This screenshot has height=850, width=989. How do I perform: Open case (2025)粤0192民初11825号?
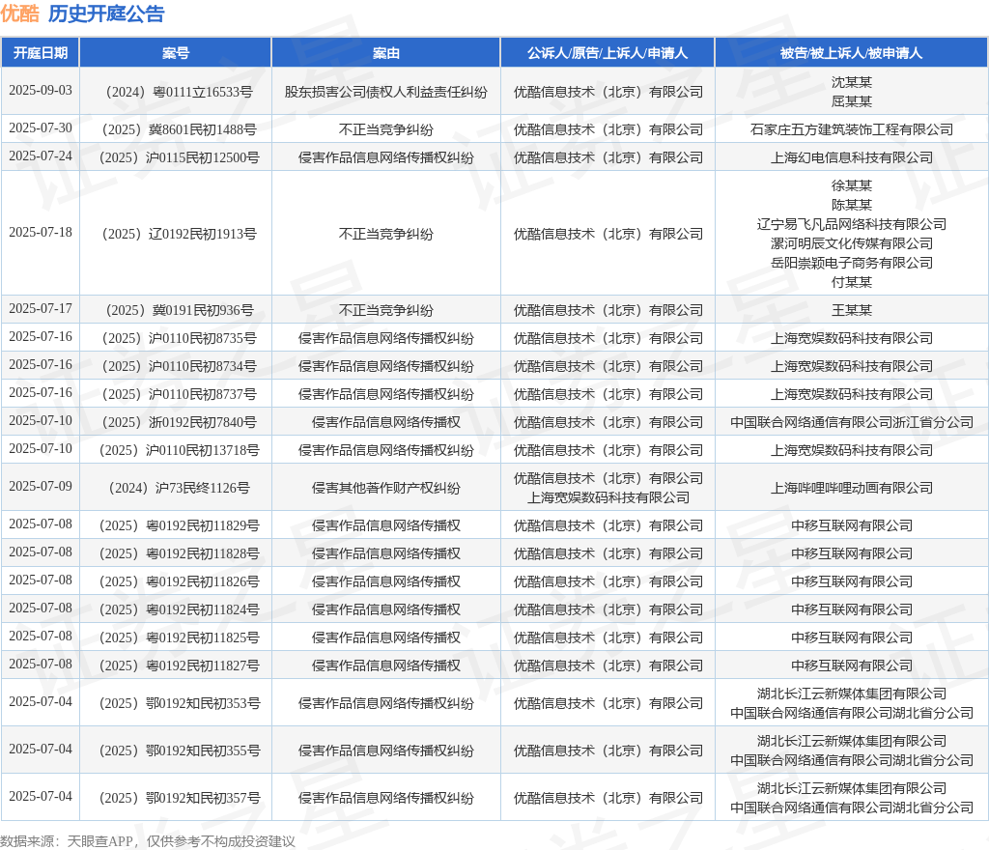coord(179,637)
